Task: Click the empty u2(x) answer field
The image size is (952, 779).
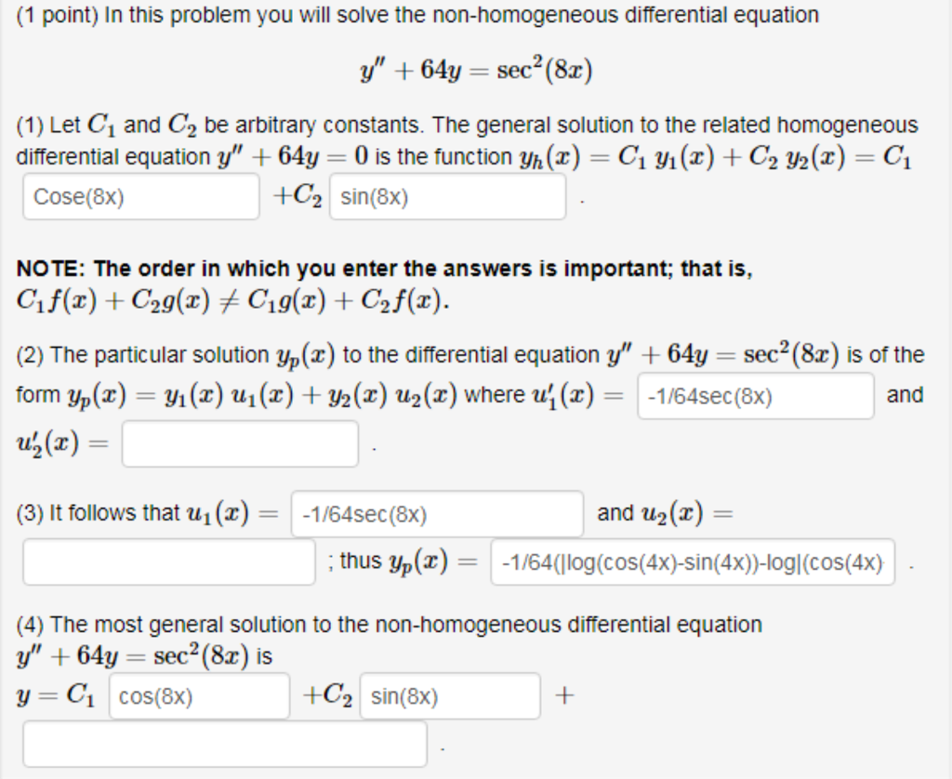Action: [168, 561]
